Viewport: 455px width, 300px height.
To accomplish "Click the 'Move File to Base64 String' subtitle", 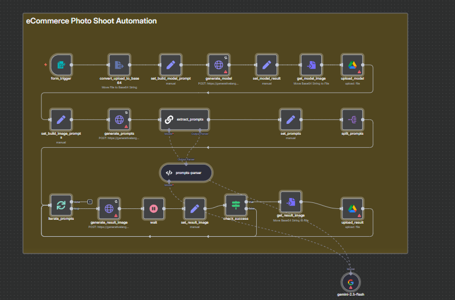I will click(x=119, y=87).
